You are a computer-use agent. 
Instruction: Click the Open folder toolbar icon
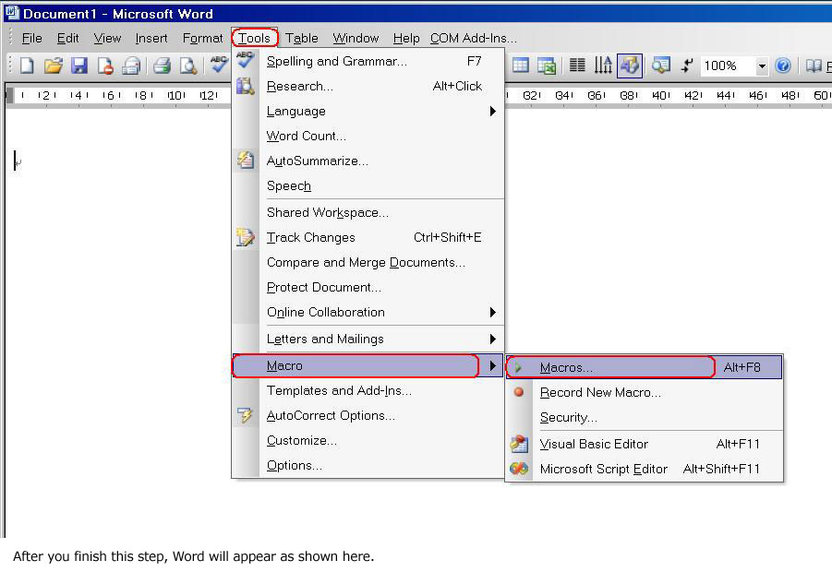pos(53,66)
